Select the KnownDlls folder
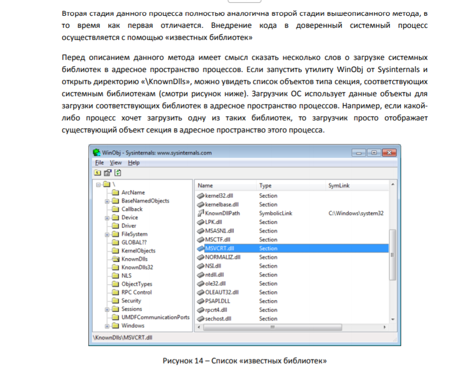 click(134, 259)
